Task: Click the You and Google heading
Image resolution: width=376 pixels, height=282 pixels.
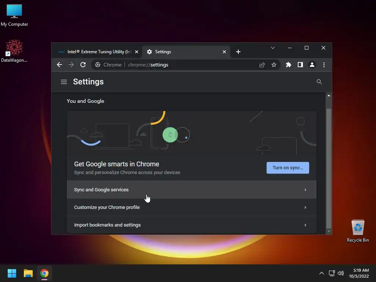Action: 85,101
